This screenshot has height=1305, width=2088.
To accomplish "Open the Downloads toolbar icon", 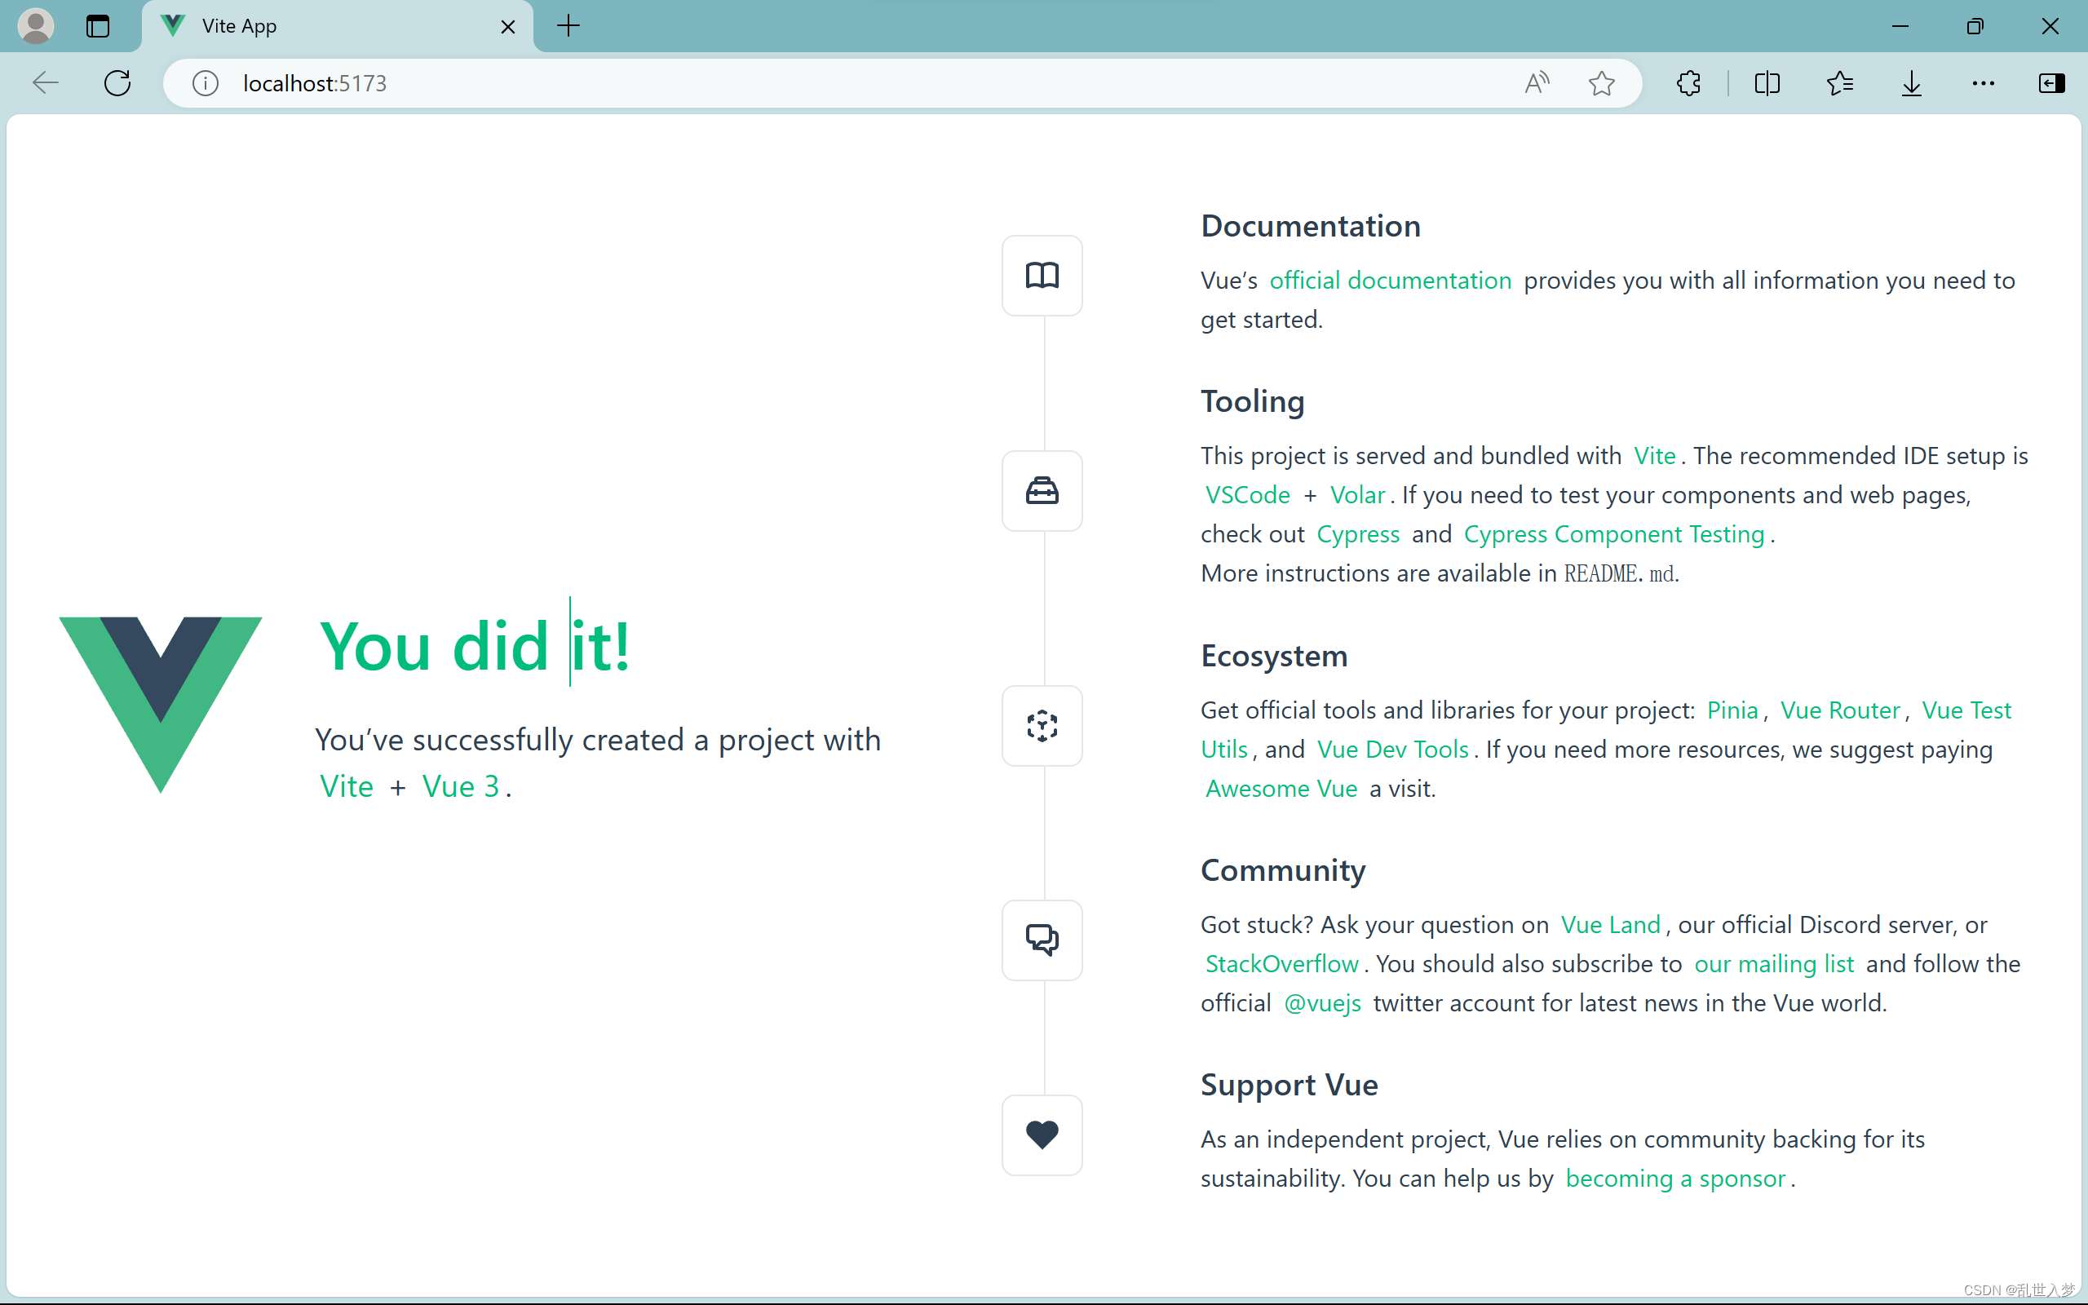I will 1911,83.
